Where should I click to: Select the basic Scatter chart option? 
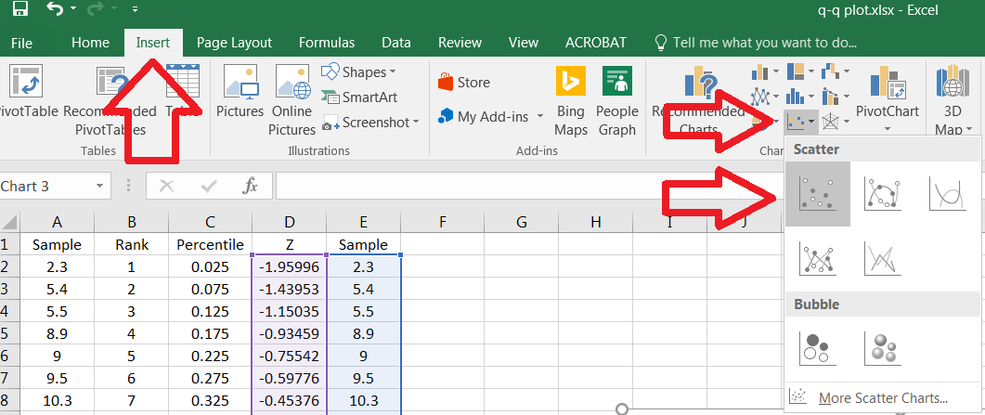pos(818,194)
